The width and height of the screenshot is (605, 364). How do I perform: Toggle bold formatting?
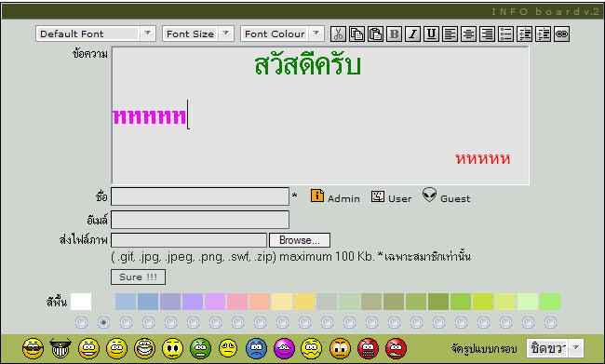tap(394, 34)
